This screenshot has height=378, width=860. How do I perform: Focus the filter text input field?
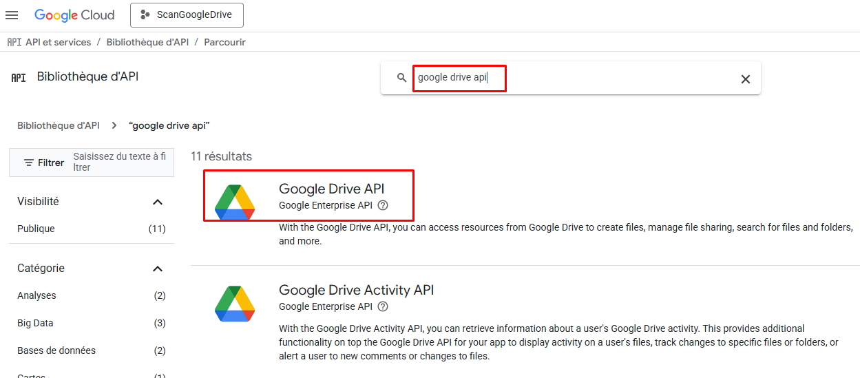pyautogui.click(x=120, y=162)
